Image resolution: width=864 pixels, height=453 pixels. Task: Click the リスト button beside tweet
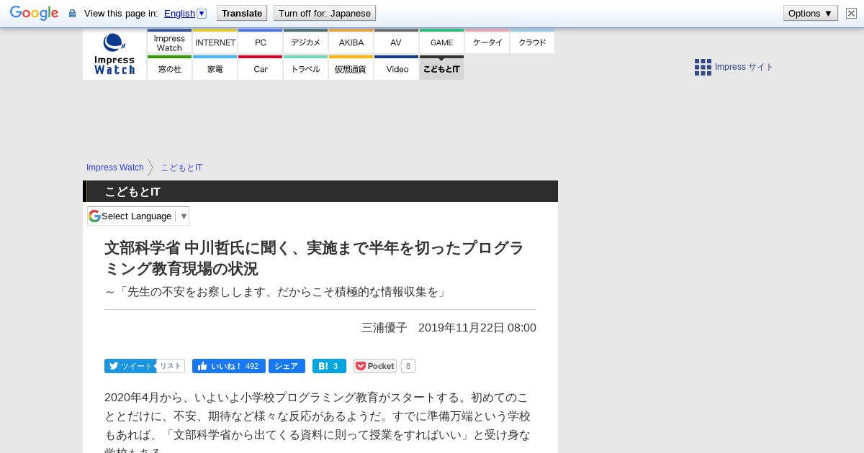(x=171, y=366)
